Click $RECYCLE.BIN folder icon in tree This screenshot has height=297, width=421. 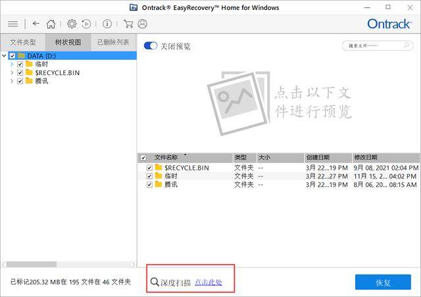coord(29,72)
